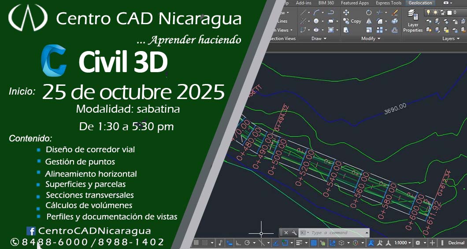The image size is (467, 249).
Task: Open the Featured Apps ribbon tab
Action: pos(355,3)
